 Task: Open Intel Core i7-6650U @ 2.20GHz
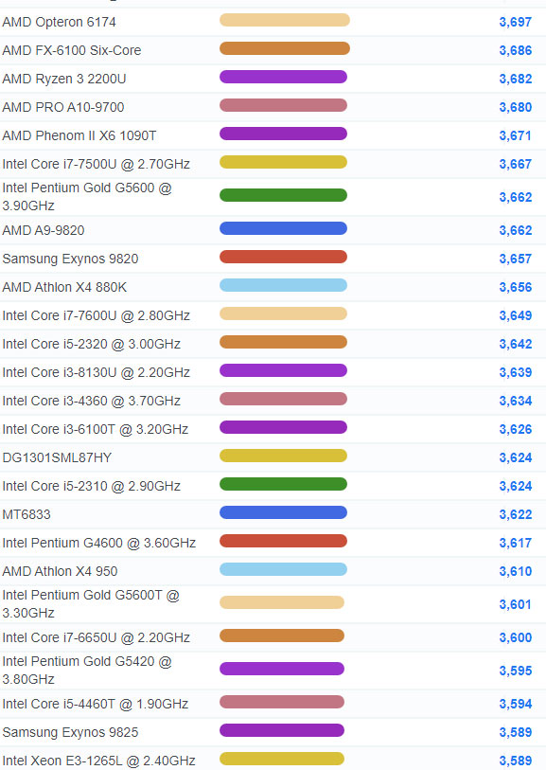97,638
